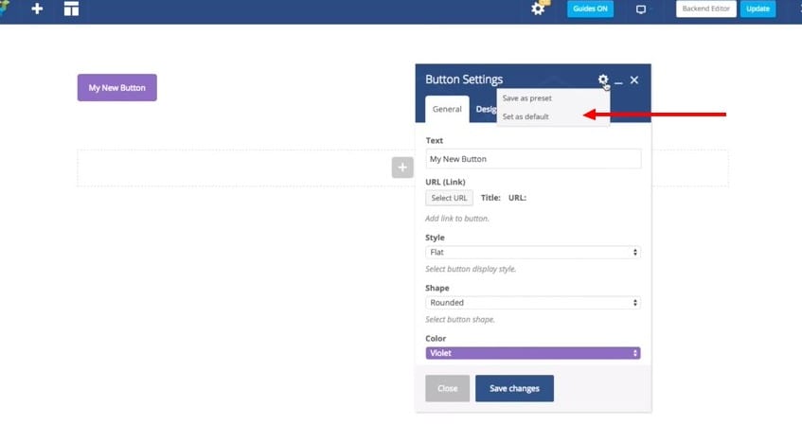Viewport: 802px width, 442px height.
Task: Click the Select URL button
Action: (x=449, y=198)
